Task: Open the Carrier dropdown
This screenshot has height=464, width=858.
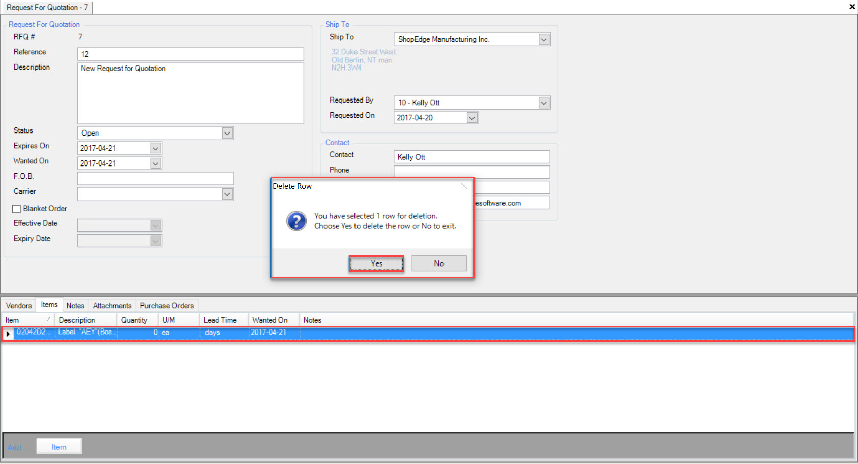Action: pos(227,194)
